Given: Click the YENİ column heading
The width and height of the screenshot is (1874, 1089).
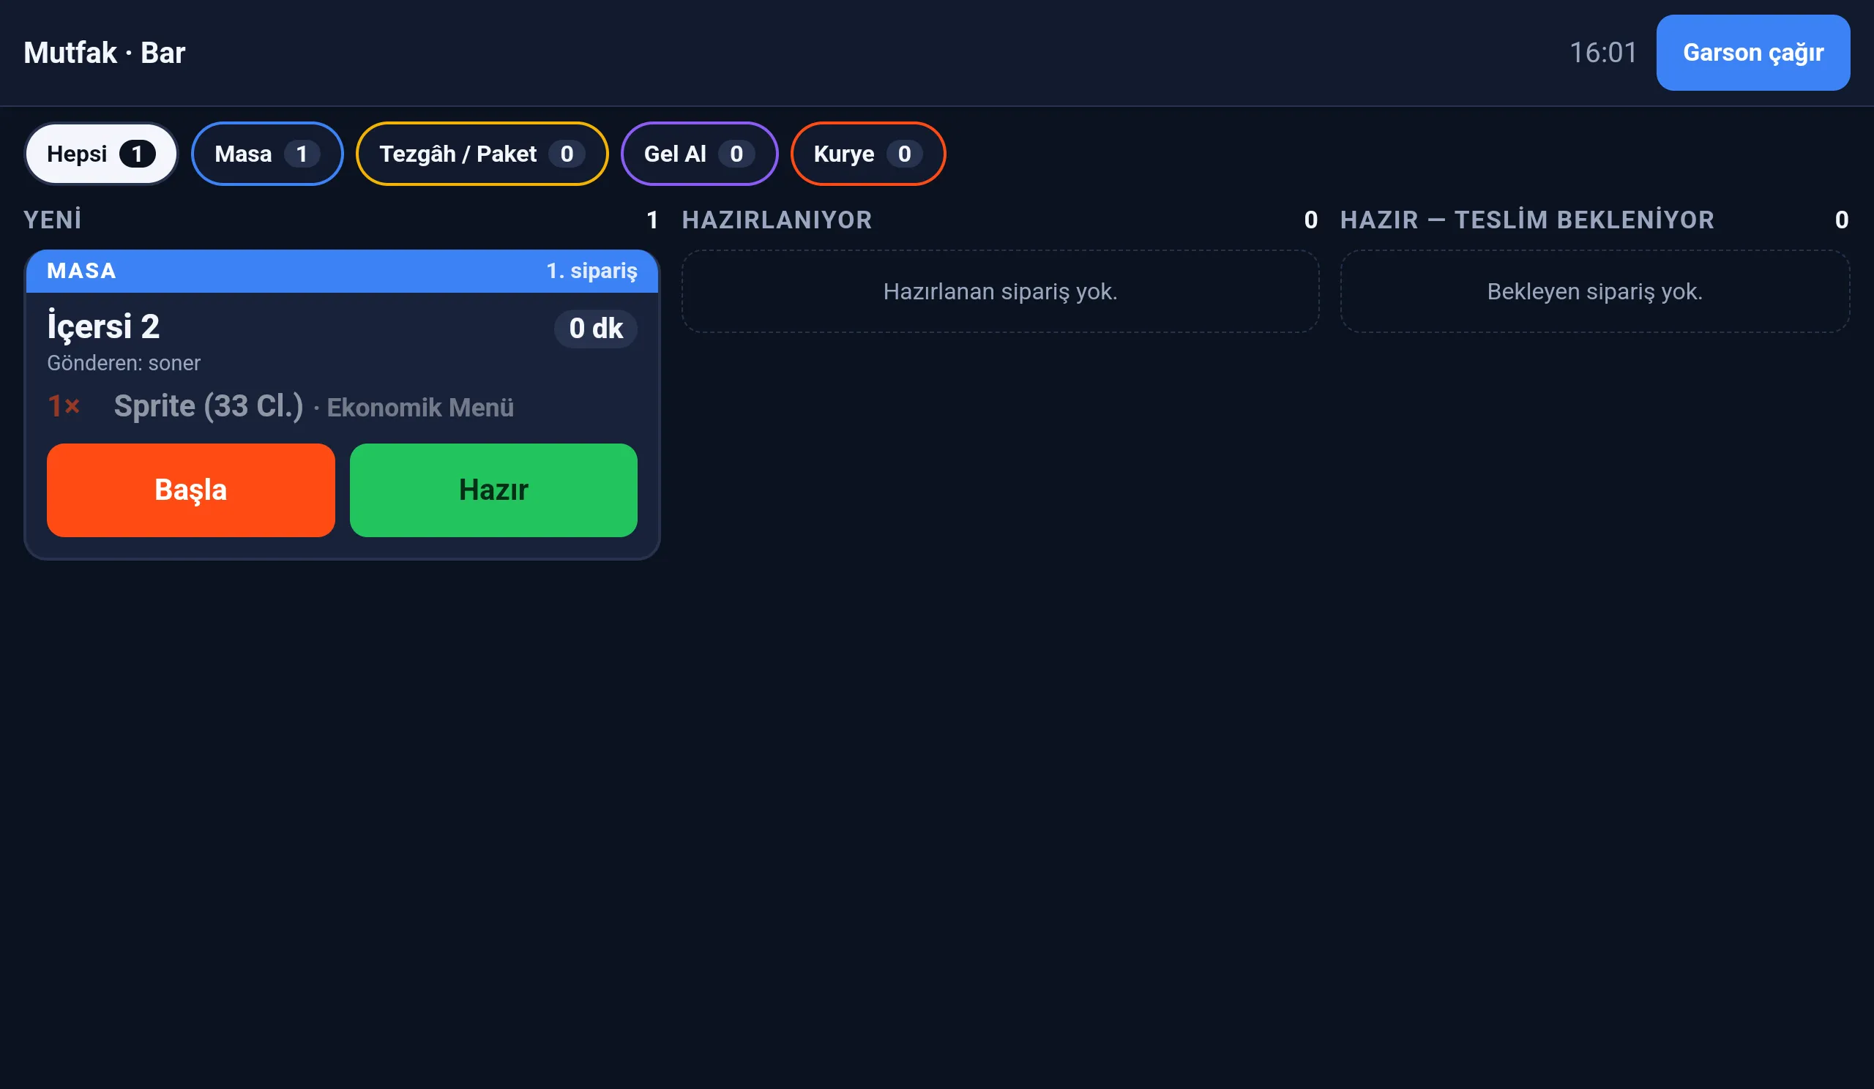Looking at the screenshot, I should 52,220.
